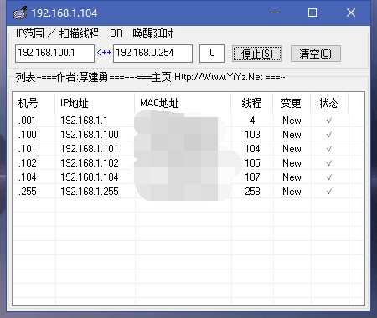
Task: Click the end IP field 192.168.0.254
Action: [x=152, y=54]
